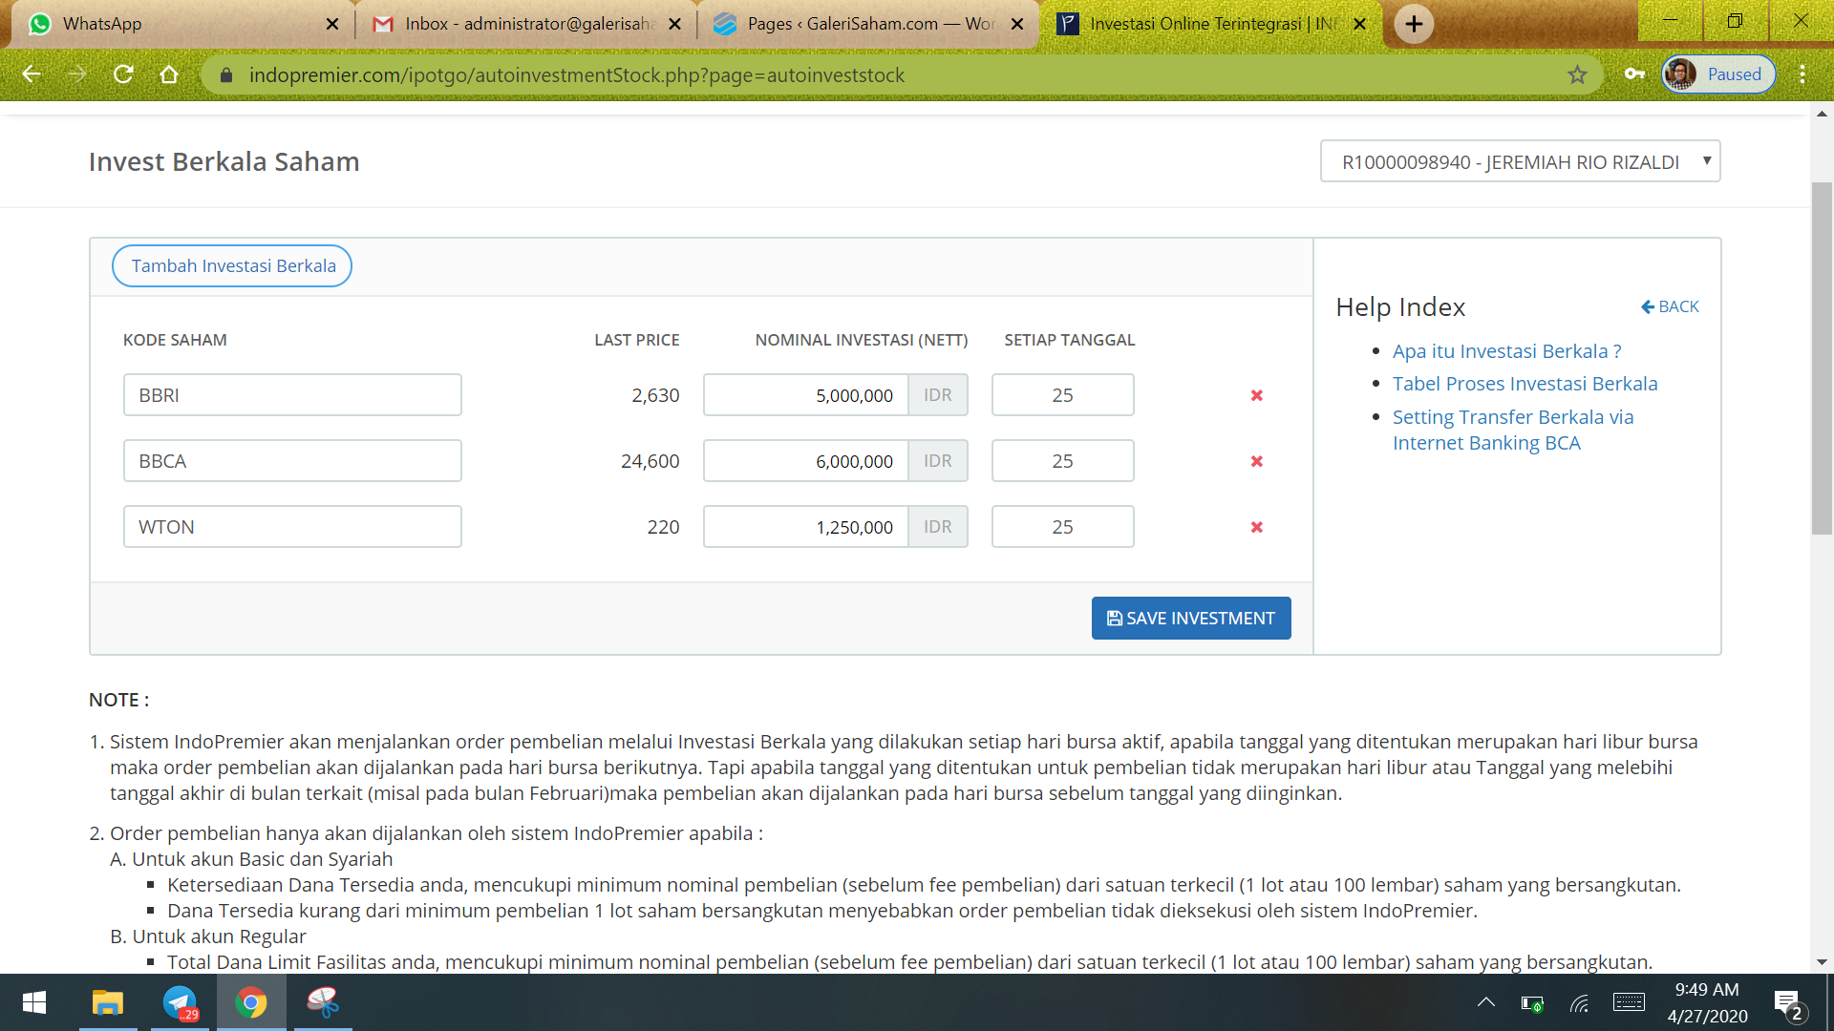Click the browser back arrow

pyautogui.click(x=32, y=74)
